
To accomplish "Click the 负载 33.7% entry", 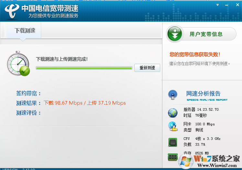I will tap(194, 144).
